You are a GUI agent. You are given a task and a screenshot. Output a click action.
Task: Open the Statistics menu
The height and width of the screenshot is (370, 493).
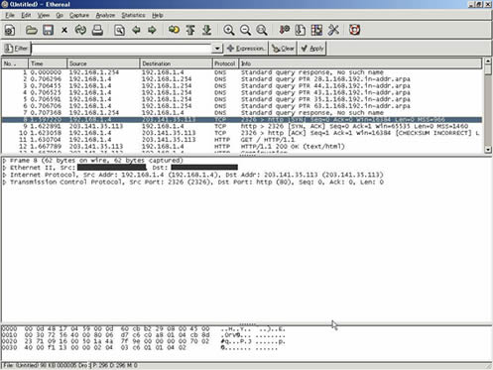coord(133,15)
